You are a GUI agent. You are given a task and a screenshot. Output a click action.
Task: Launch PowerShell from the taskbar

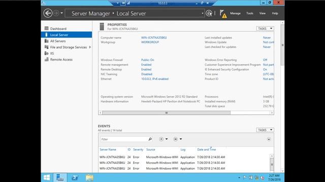75,177
